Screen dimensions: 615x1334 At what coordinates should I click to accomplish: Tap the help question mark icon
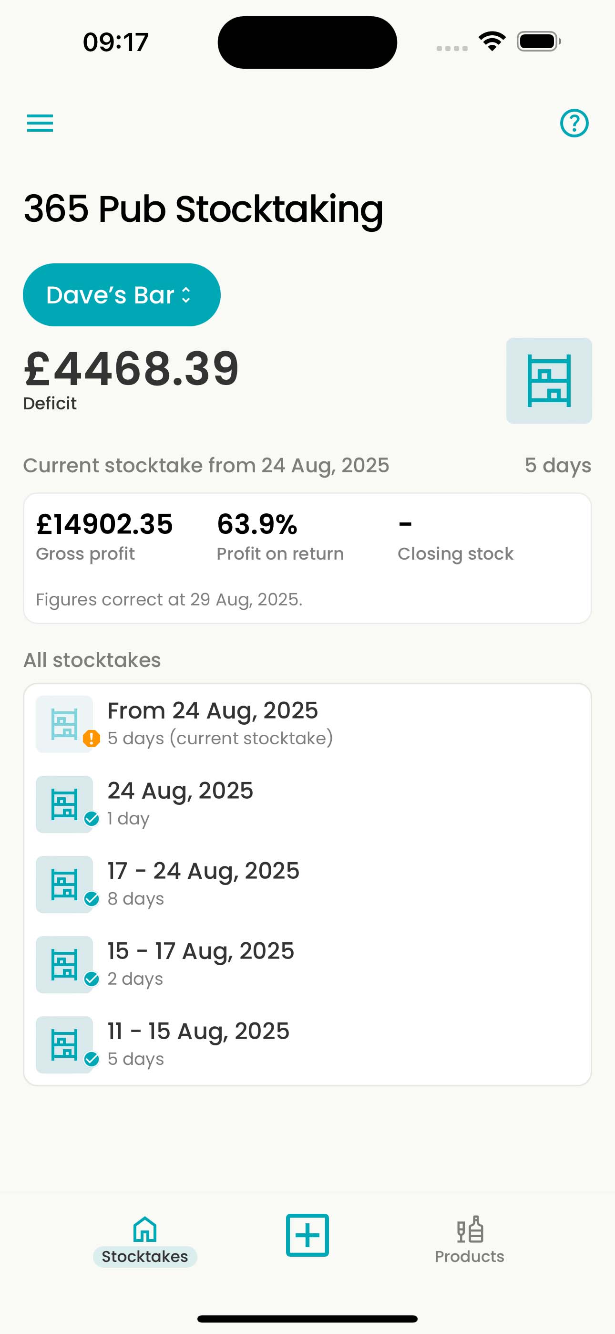tap(574, 123)
